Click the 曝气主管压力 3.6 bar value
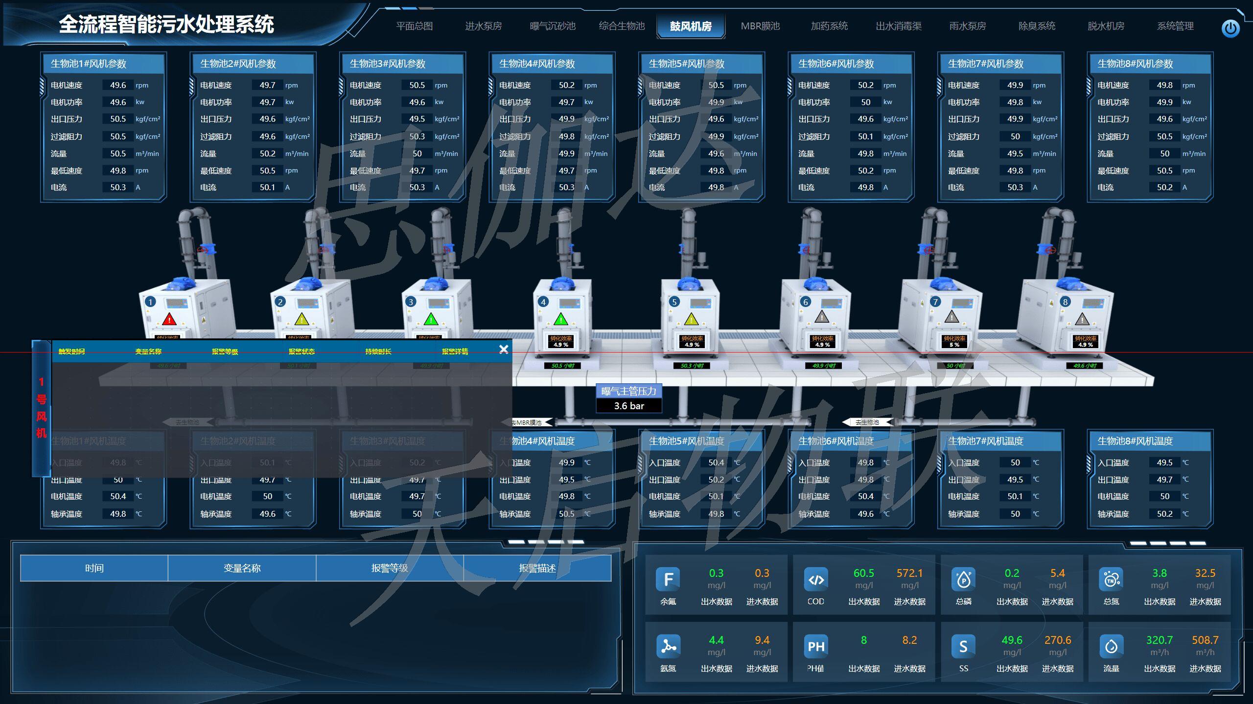Screen dimensions: 1253x704 point(629,406)
